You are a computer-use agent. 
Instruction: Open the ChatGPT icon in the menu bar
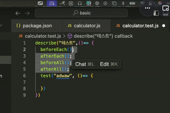pyautogui.click(x=97, y=3)
